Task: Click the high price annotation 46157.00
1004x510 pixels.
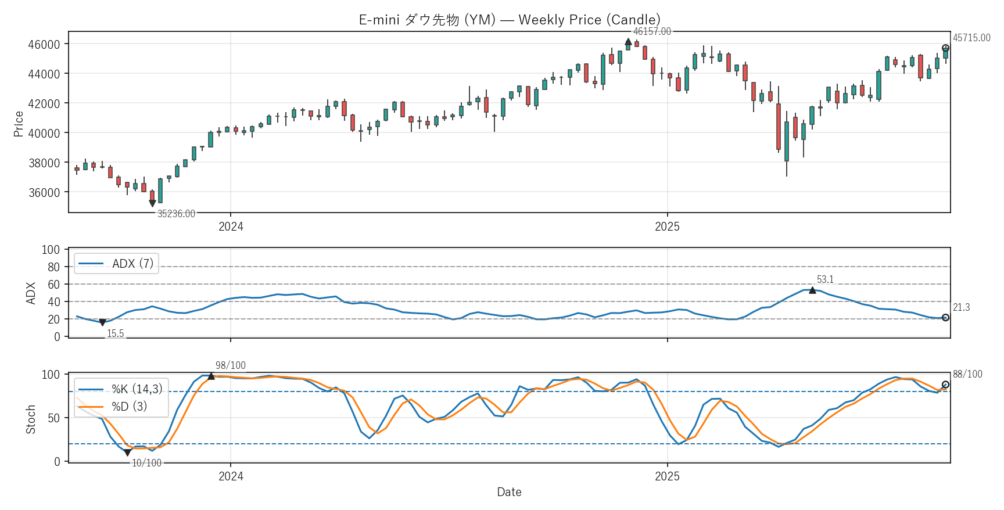Action: click(x=652, y=31)
